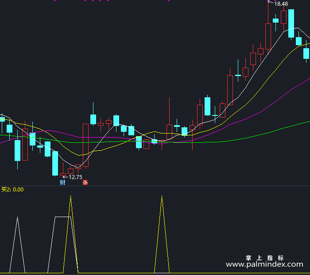310x275 pixels.
Task: Select the 12.75 low price label
Action: point(75,177)
